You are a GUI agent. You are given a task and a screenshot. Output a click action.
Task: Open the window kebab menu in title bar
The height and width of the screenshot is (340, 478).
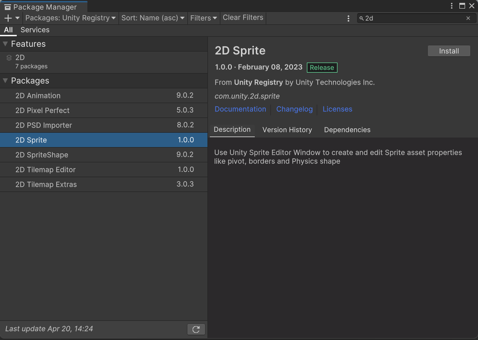pyautogui.click(x=452, y=6)
